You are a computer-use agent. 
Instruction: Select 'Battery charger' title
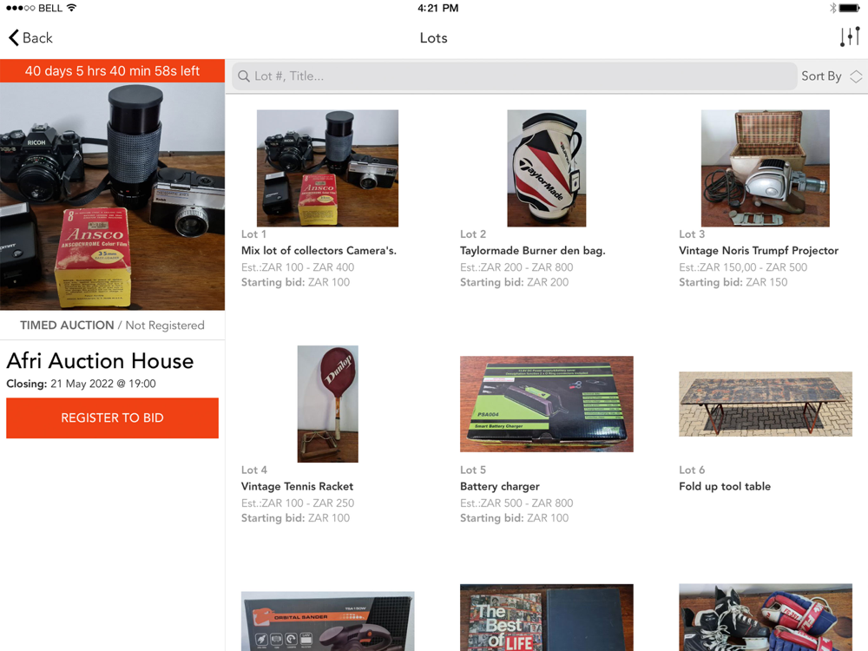(x=500, y=487)
